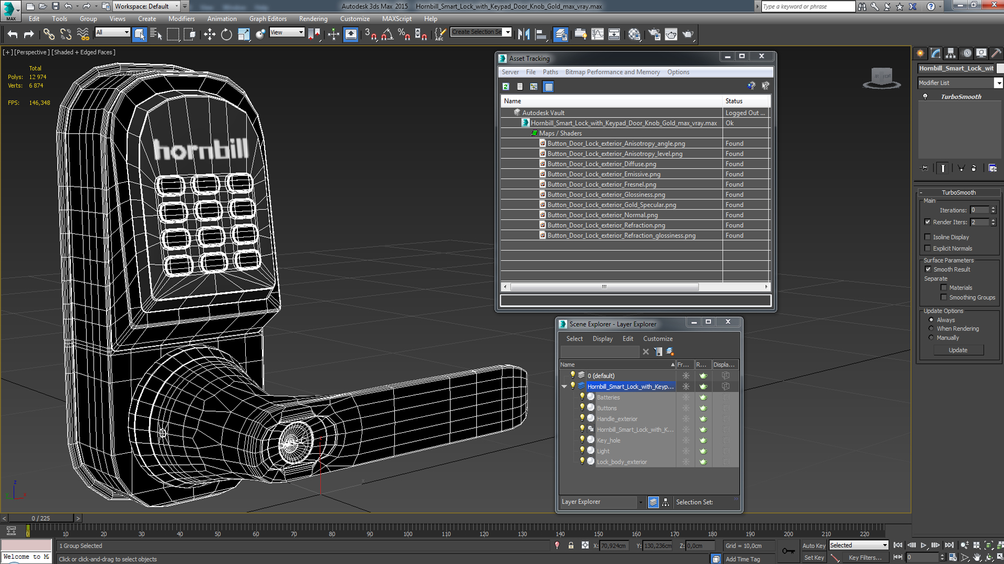
Task: Open the Rendering menu
Action: 313,19
